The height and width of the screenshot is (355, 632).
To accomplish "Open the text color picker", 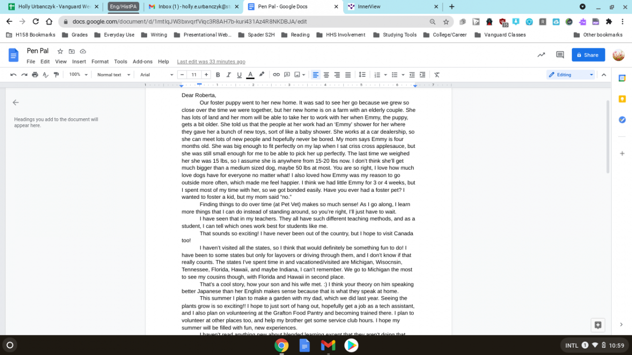I will (x=250, y=75).
